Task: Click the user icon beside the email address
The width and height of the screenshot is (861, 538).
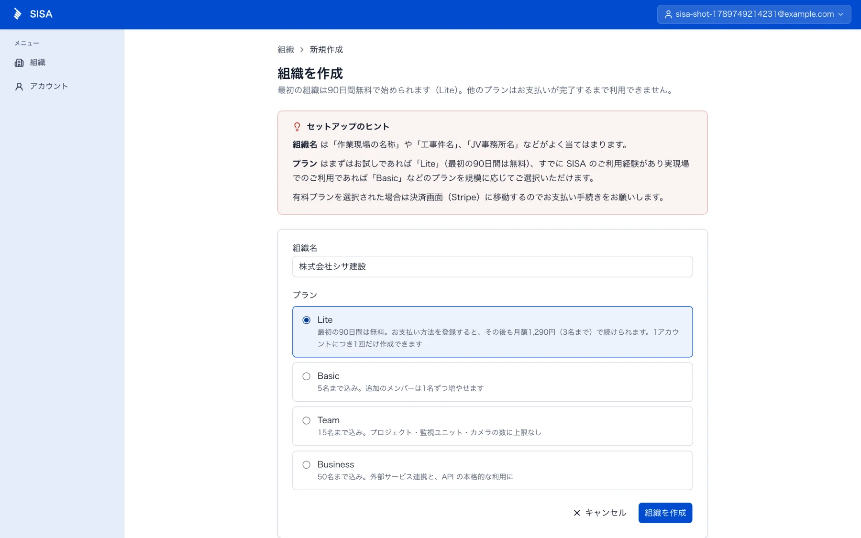Action: click(x=668, y=14)
